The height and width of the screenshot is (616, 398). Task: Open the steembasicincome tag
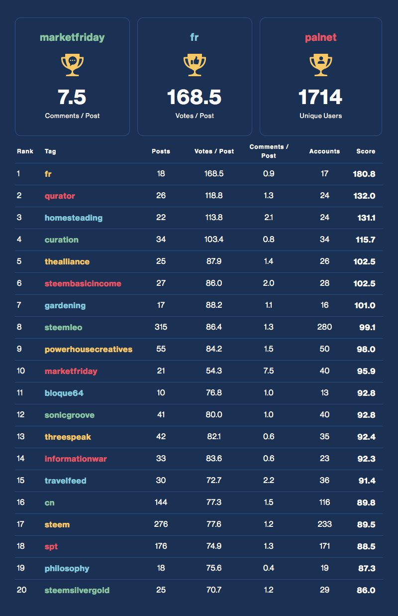click(83, 283)
